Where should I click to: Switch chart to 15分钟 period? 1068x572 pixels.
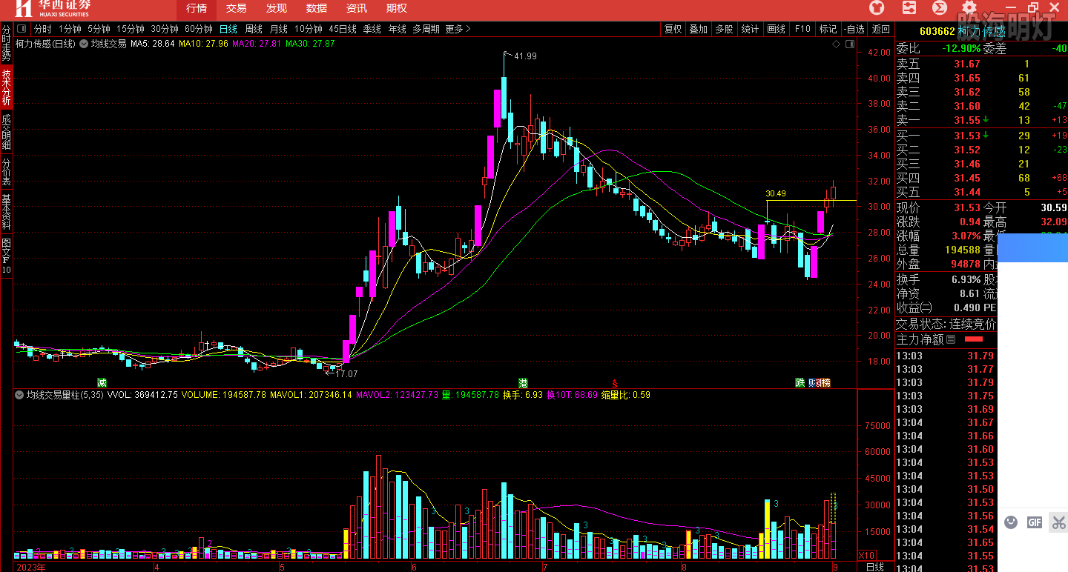(131, 30)
